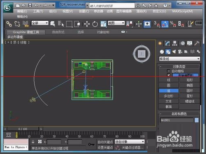The height and width of the screenshot is (154, 206).
Task: Click the 线 spline button
Action: (x=169, y=80)
